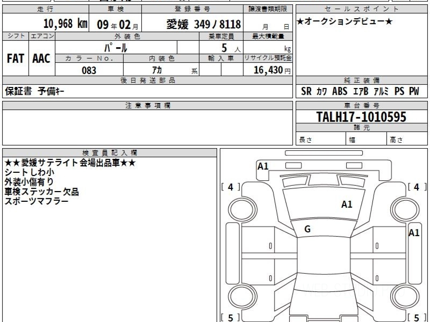The height and width of the screenshot is (322, 430).
Task: Select seating capacity value 5 人
Action: point(230,48)
